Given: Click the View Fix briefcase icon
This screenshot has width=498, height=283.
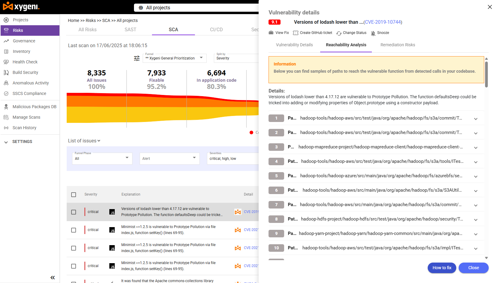Looking at the screenshot, I should [271, 33].
